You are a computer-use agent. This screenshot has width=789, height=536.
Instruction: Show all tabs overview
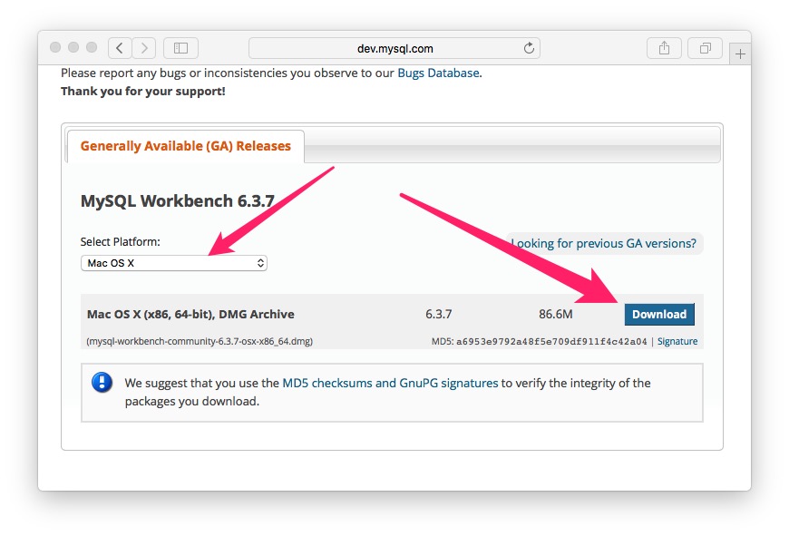(x=705, y=48)
